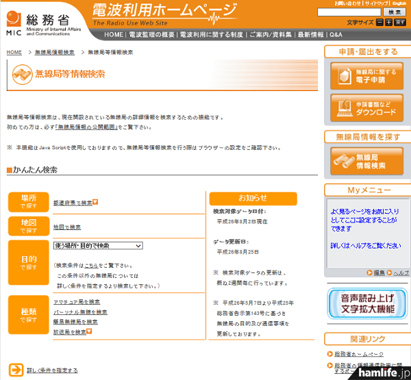Click the orange arrow icon beside 詳しく条件を指定する
Viewport: 411px width, 380px height.
16,370
